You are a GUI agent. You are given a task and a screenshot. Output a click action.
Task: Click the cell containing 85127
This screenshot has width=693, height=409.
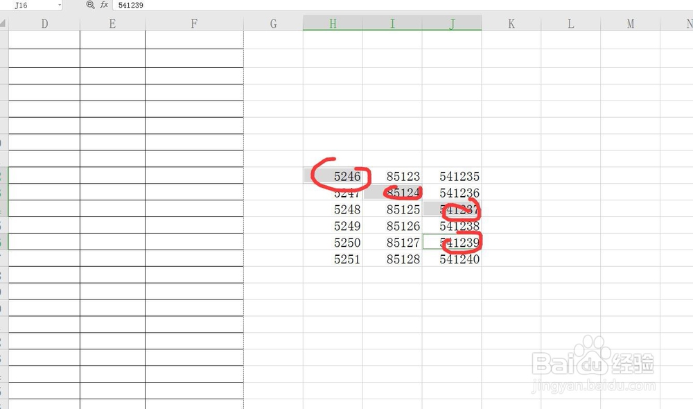point(392,242)
